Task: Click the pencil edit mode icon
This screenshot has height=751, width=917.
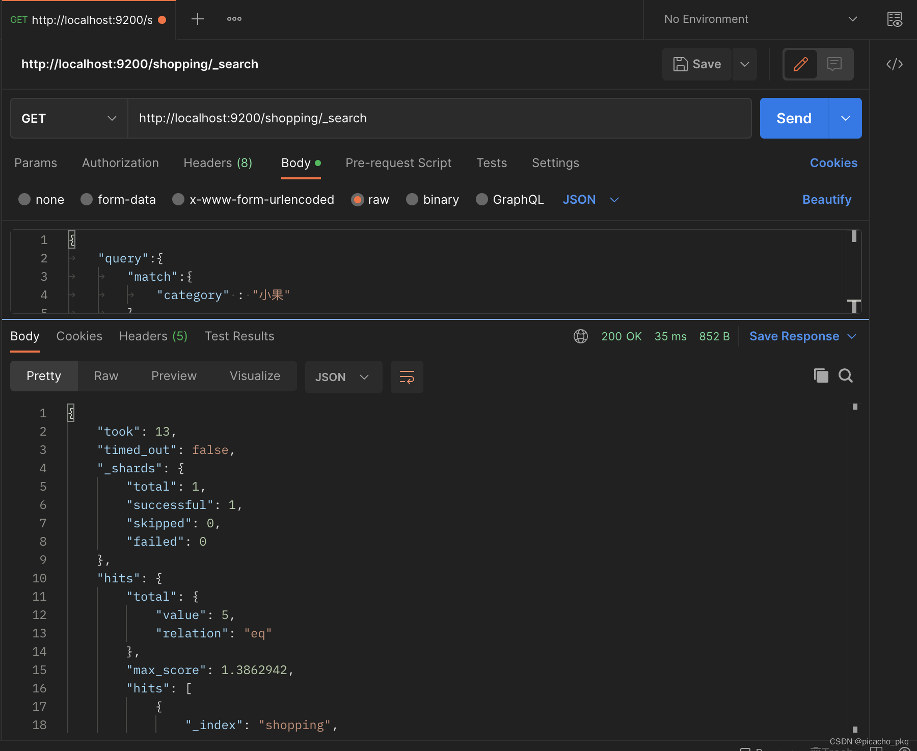Action: [800, 64]
